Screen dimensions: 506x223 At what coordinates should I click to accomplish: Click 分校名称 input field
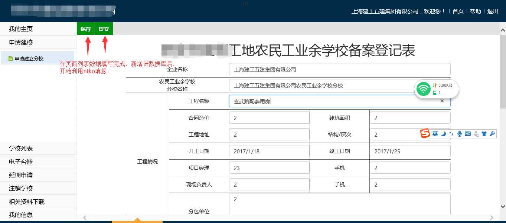340,86
